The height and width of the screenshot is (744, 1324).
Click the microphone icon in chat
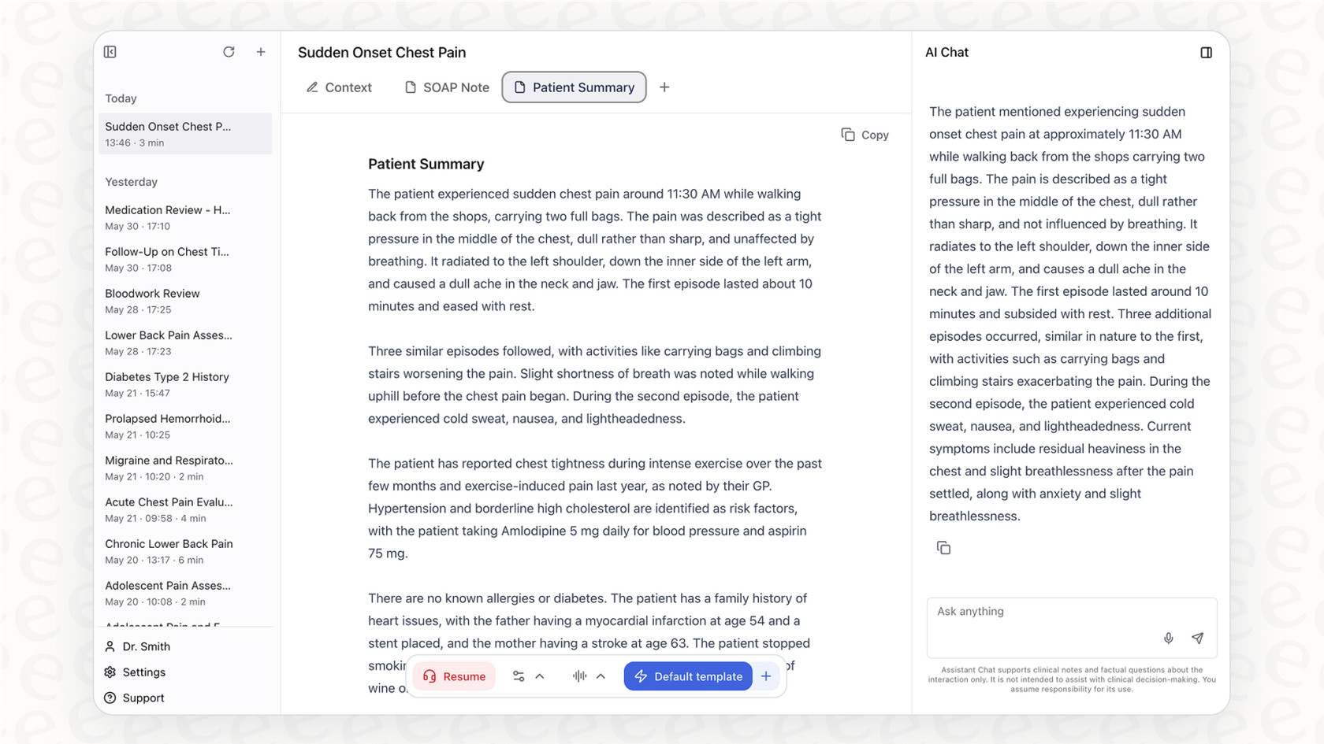(x=1169, y=638)
